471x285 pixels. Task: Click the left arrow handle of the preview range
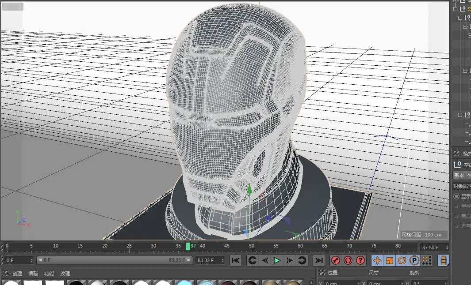pyautogui.click(x=40, y=260)
